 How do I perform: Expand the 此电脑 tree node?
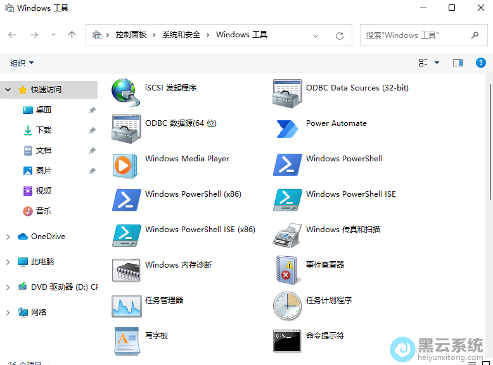(8, 262)
